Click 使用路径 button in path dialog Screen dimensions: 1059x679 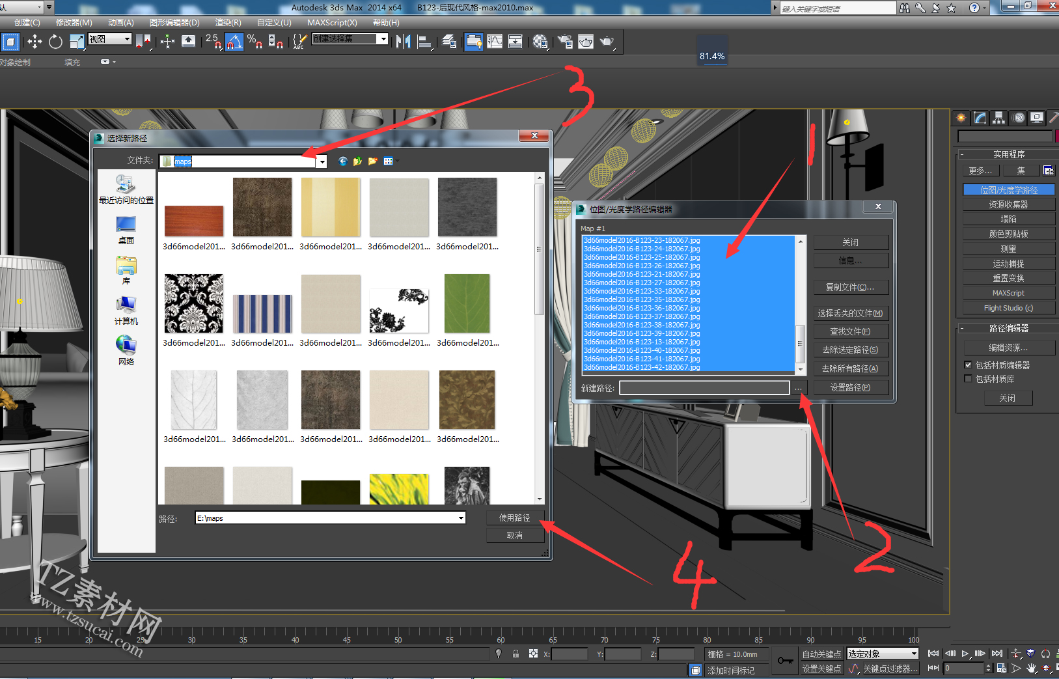coord(514,518)
